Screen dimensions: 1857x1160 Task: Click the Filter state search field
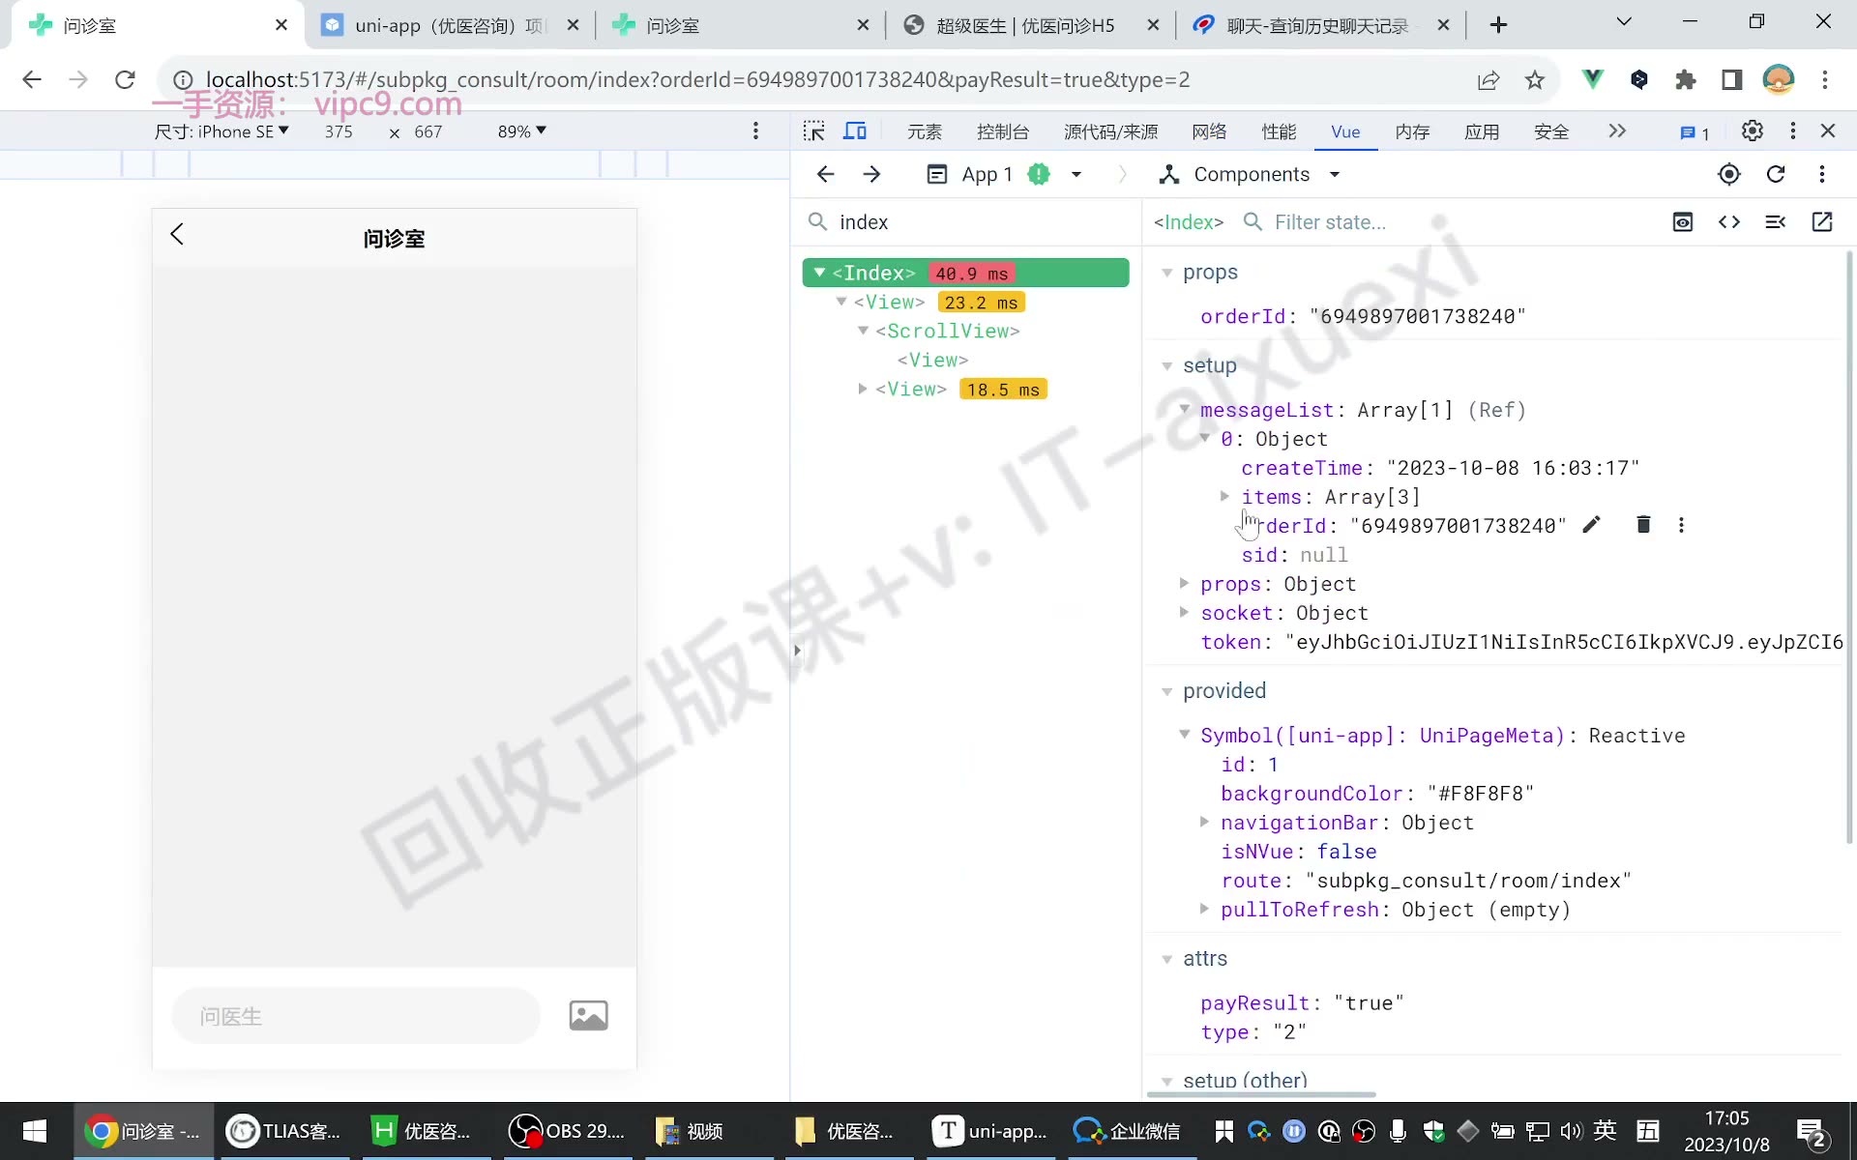[x=1451, y=222]
